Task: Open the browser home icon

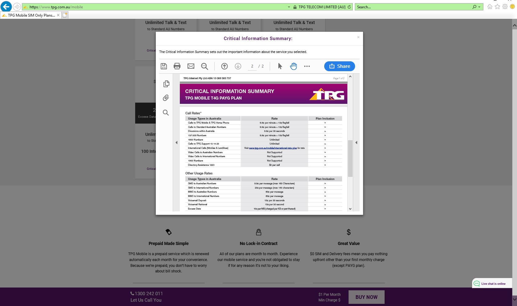Action: click(x=490, y=7)
